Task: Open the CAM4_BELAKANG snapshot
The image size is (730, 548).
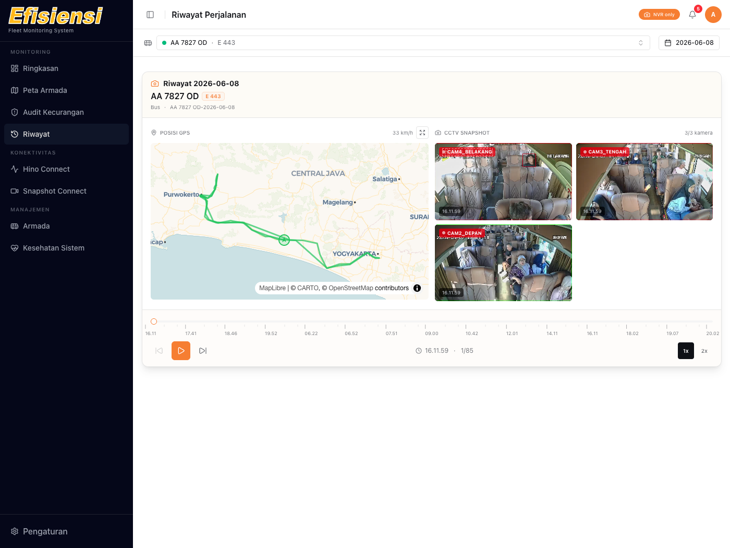Action: [503, 182]
